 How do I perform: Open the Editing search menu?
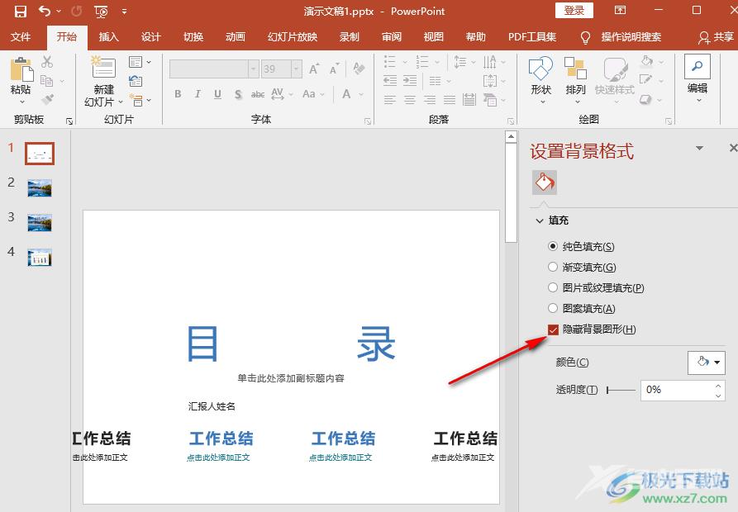click(x=697, y=79)
